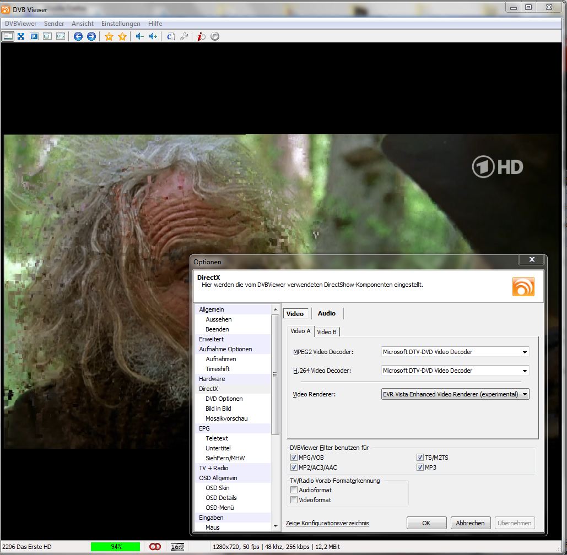Click the red info icon in toolbar
Viewport: 567px width, 555px height.
point(202,36)
